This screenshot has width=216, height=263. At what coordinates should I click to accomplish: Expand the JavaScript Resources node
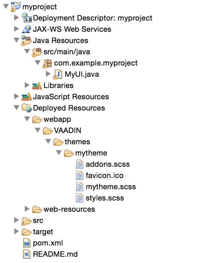(17, 97)
